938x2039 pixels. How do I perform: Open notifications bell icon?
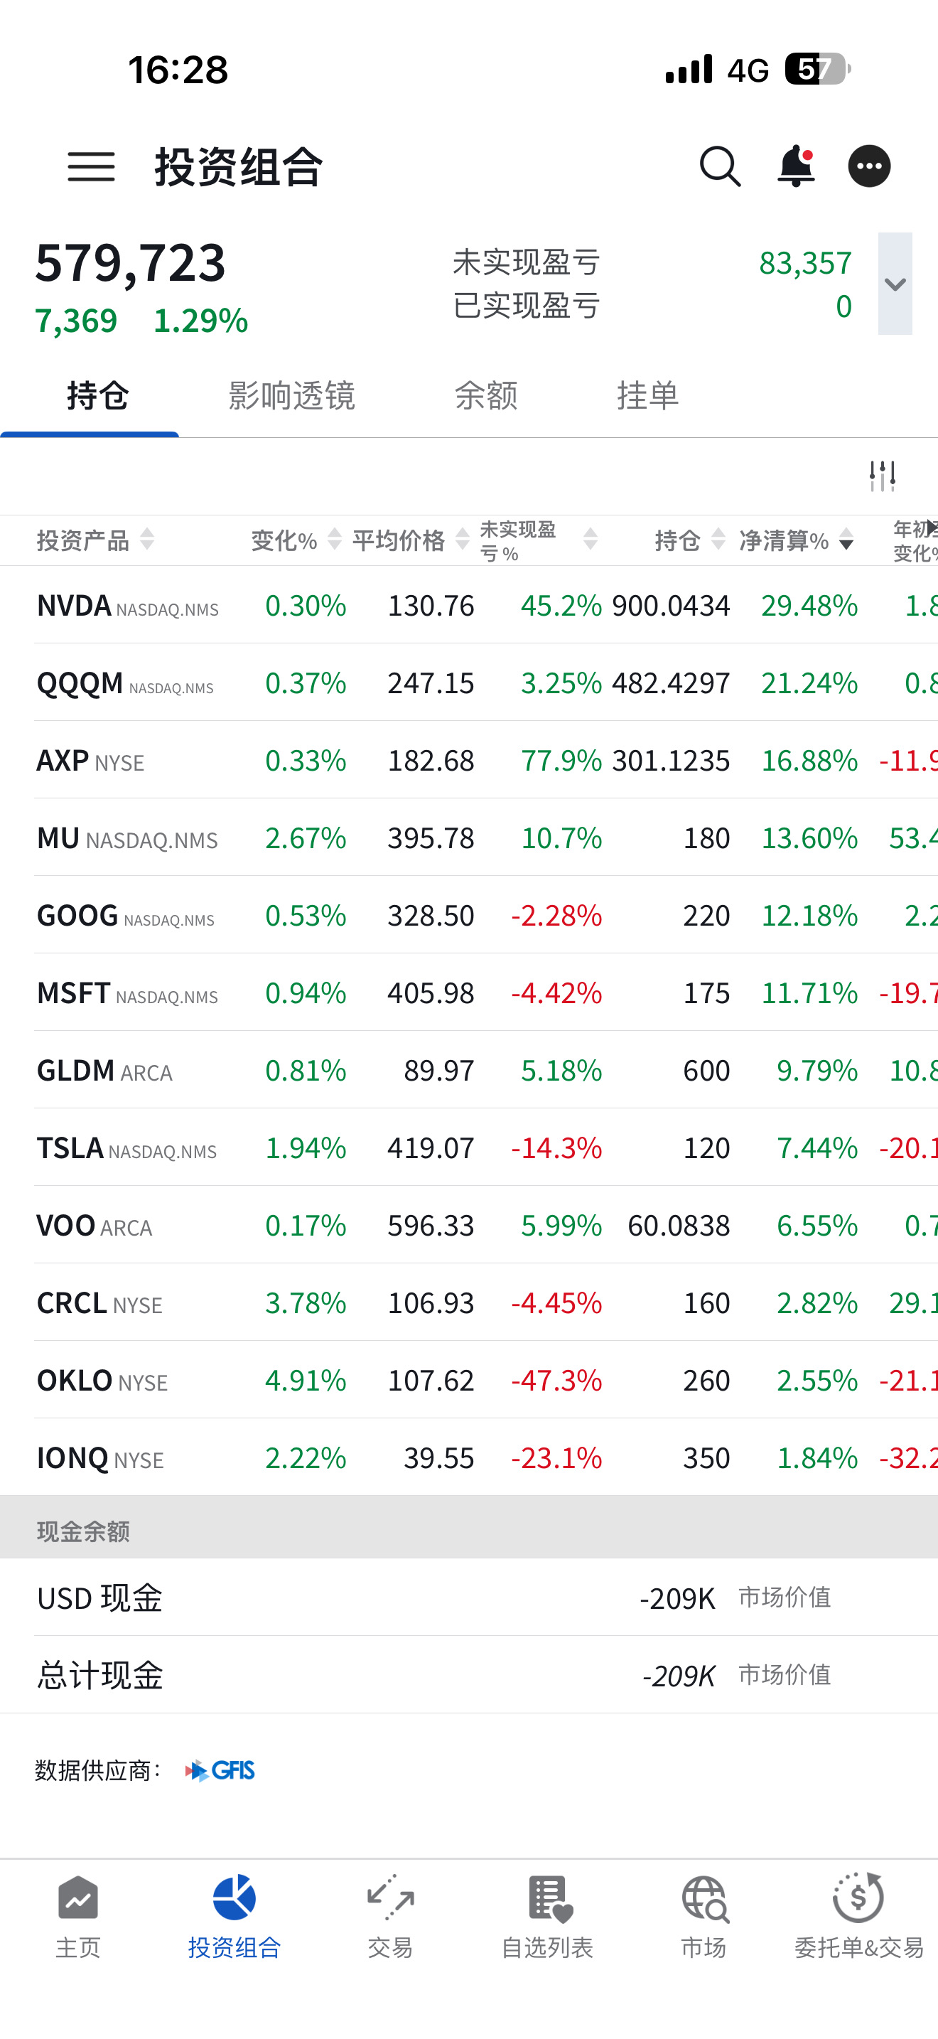[x=796, y=166]
